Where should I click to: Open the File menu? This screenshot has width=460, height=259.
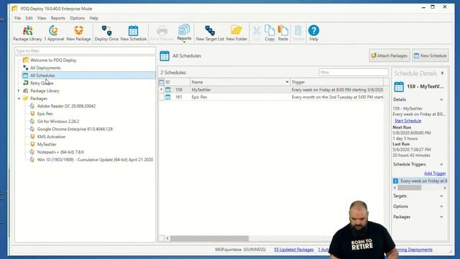click(17, 18)
